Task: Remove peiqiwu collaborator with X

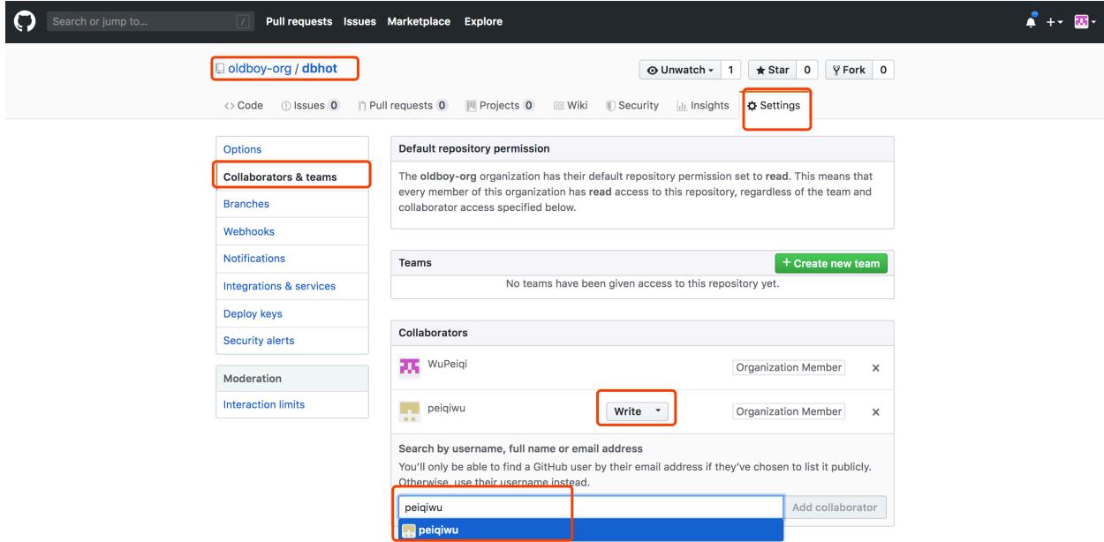Action: tap(875, 411)
